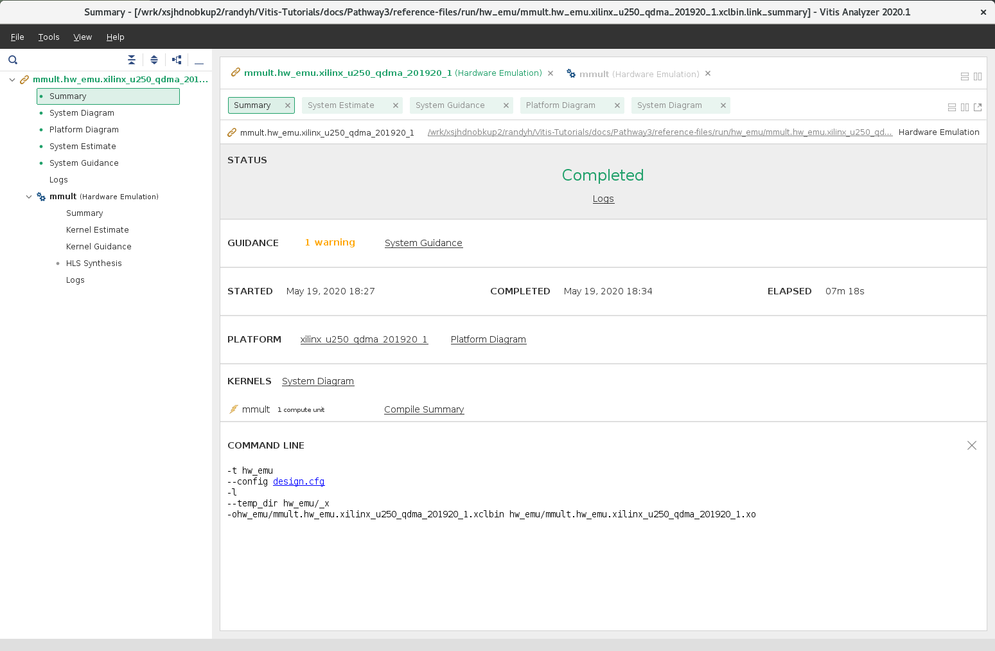Select the Summary sub-tab

coord(252,105)
